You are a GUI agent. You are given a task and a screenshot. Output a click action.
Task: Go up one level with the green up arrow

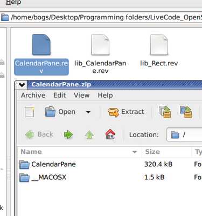click(89, 134)
